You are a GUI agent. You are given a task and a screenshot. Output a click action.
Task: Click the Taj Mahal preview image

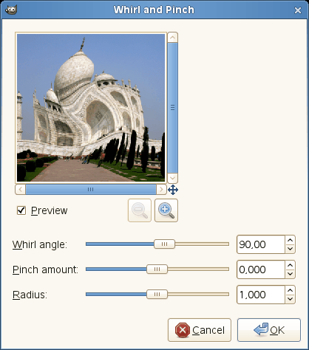click(91, 108)
